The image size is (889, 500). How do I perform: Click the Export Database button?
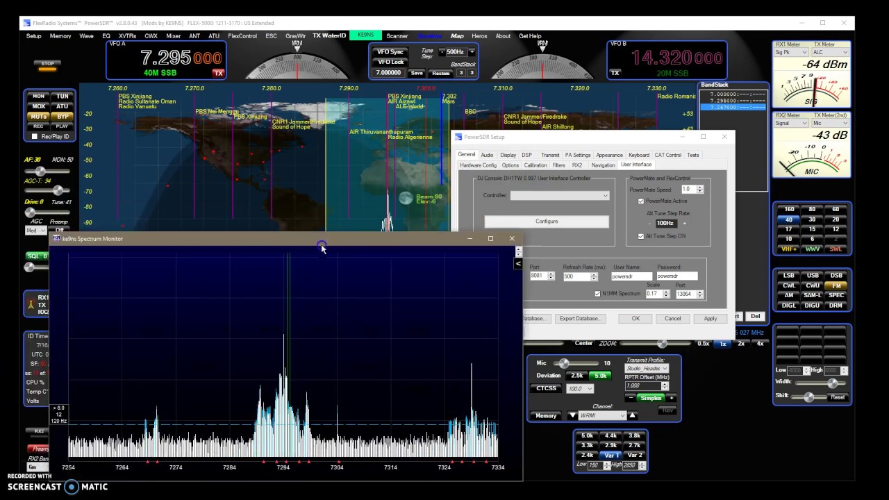pyautogui.click(x=579, y=318)
